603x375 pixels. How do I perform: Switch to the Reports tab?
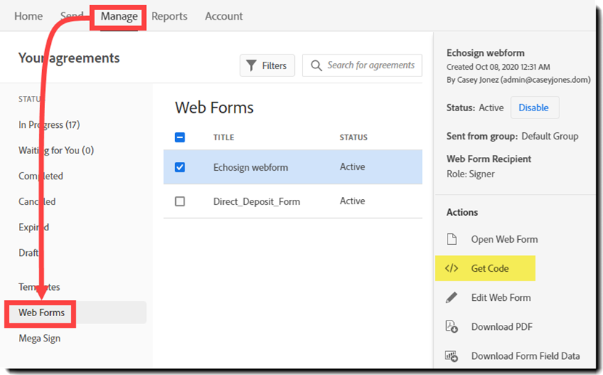point(169,17)
